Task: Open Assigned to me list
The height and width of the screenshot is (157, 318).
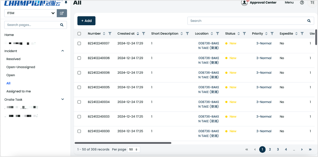Action: click(x=19, y=91)
